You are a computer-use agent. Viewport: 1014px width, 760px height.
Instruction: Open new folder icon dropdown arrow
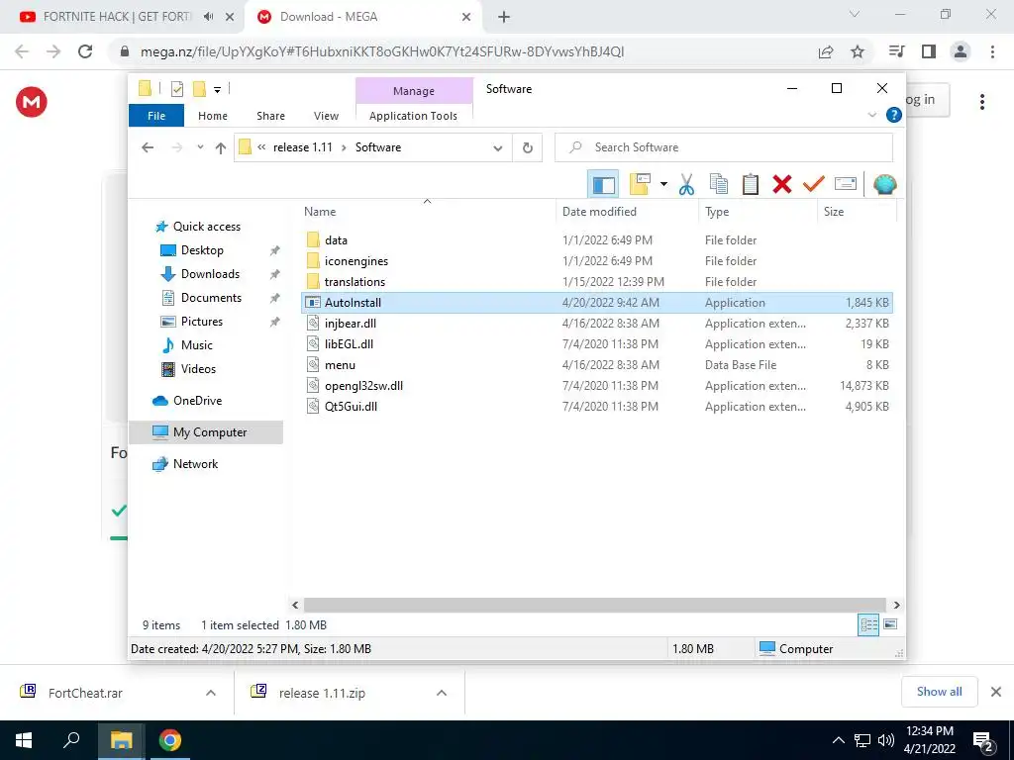click(663, 184)
